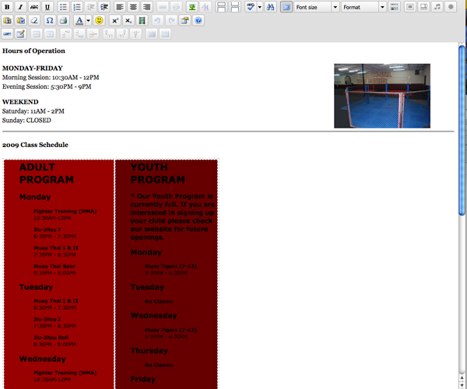Click the boxed element icon after color grid

tap(410, 7)
